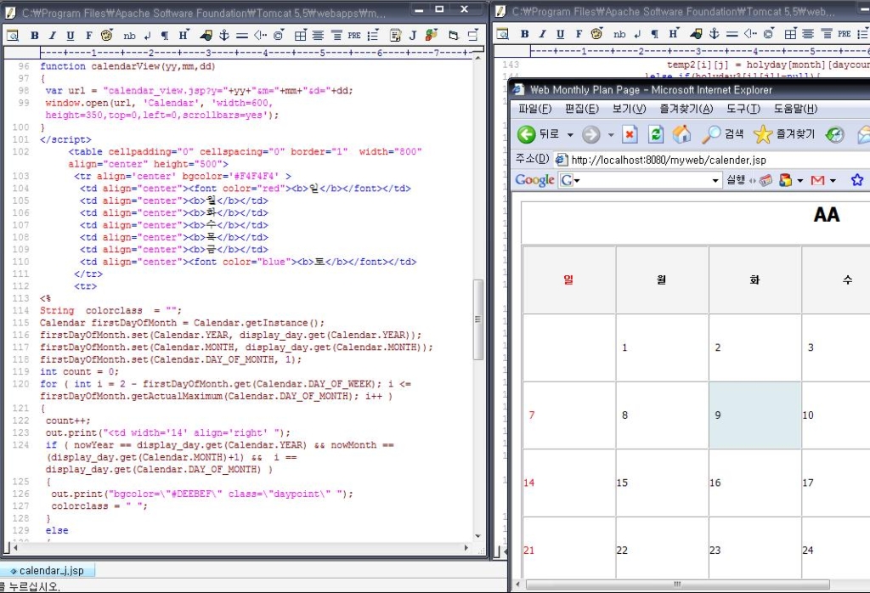This screenshot has height=593, width=870.
Task: Click the list icon in left editor toolbar
Action: (373, 36)
